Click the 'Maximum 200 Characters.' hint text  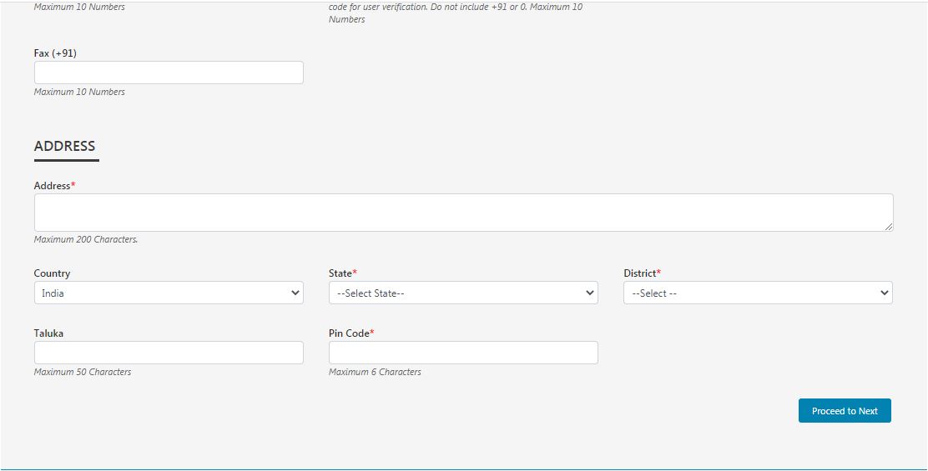pyautogui.click(x=86, y=240)
